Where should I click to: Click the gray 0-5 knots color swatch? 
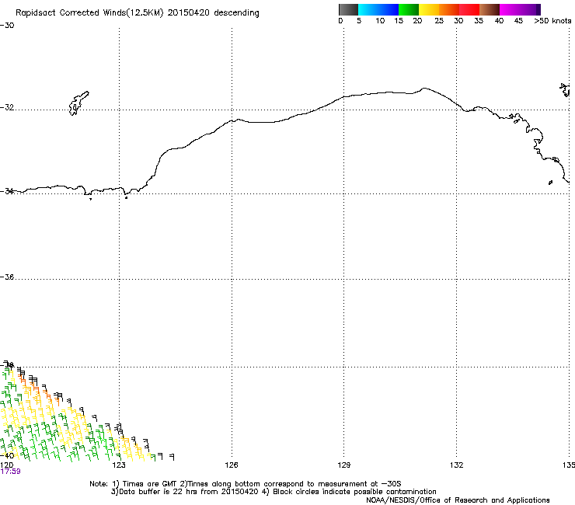pyautogui.click(x=348, y=9)
